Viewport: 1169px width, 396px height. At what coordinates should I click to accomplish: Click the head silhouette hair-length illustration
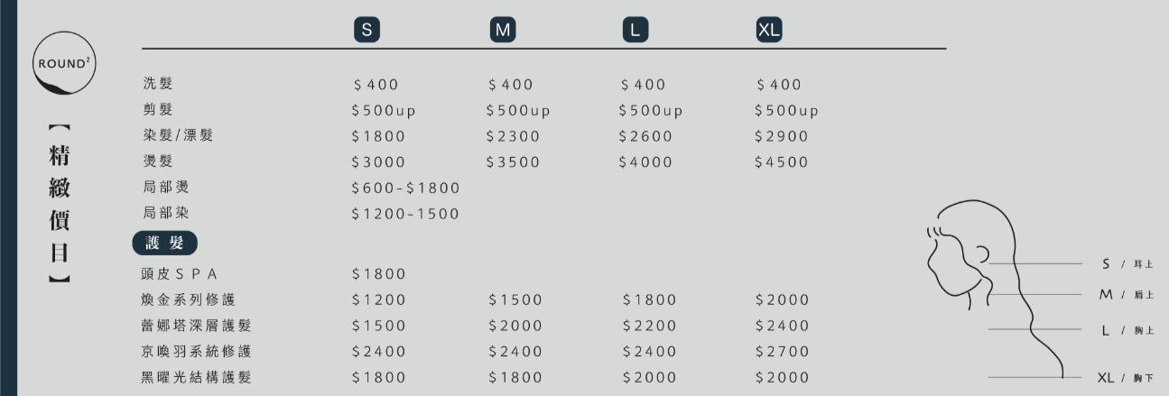(x=984, y=280)
